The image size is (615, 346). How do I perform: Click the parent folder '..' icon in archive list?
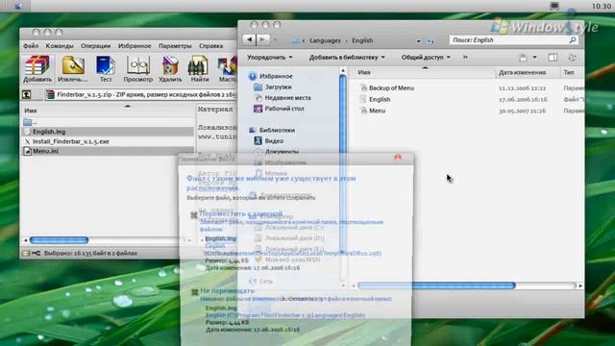[x=28, y=122]
